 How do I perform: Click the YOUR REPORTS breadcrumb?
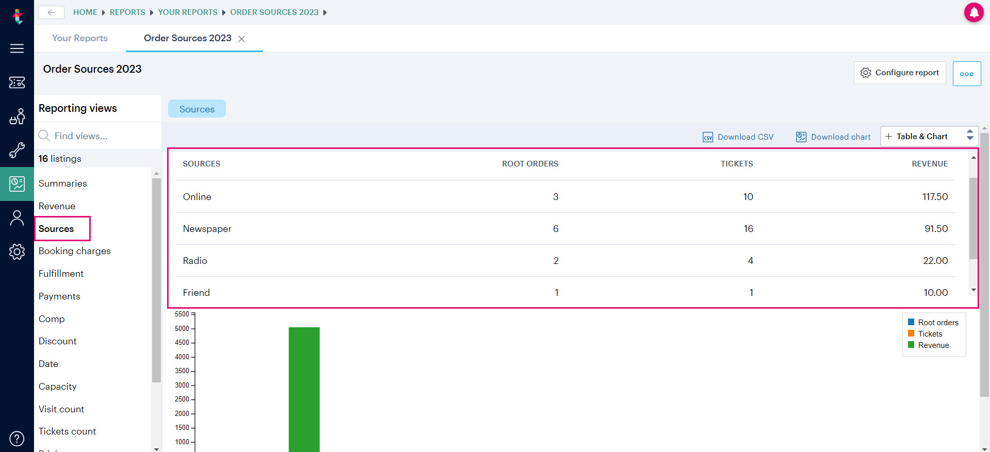(188, 12)
